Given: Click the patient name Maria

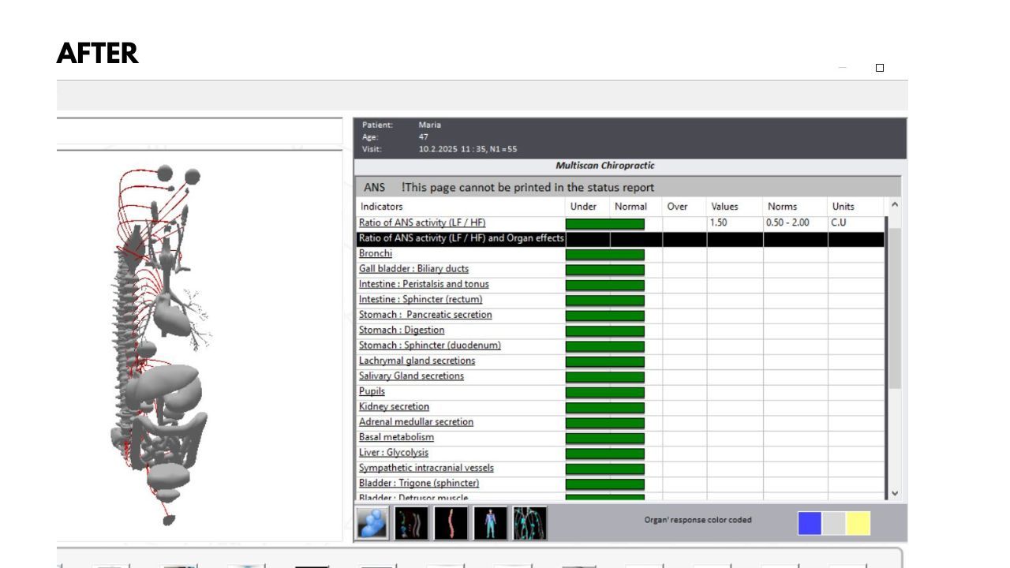Looking at the screenshot, I should pyautogui.click(x=430, y=125).
